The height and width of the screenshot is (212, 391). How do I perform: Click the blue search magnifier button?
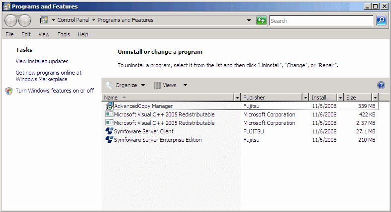pyautogui.click(x=381, y=20)
